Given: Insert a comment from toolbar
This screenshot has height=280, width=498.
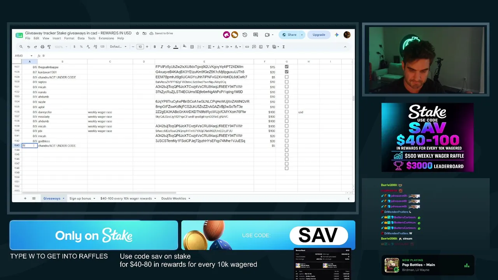Looking at the screenshot, I should 254,47.
